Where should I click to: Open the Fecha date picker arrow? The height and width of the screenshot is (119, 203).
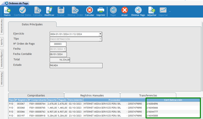click(65, 49)
